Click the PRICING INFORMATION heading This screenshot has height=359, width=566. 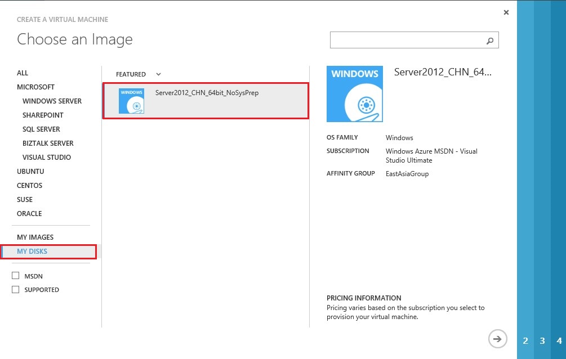(x=364, y=298)
